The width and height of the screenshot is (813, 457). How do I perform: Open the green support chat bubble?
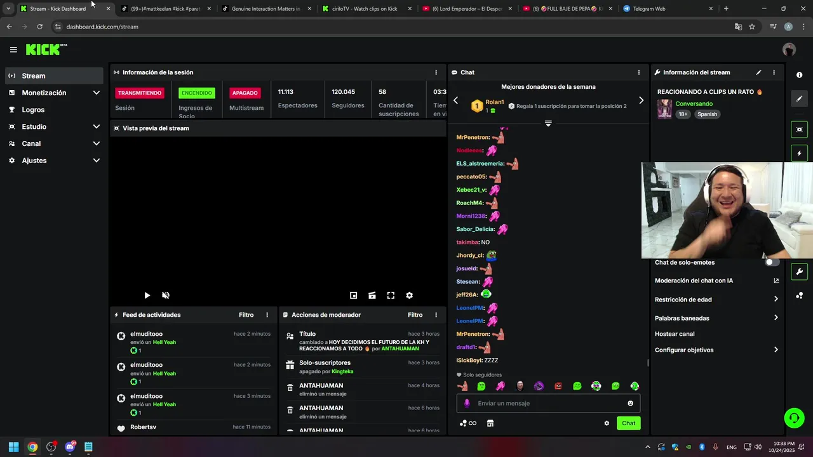point(794,418)
